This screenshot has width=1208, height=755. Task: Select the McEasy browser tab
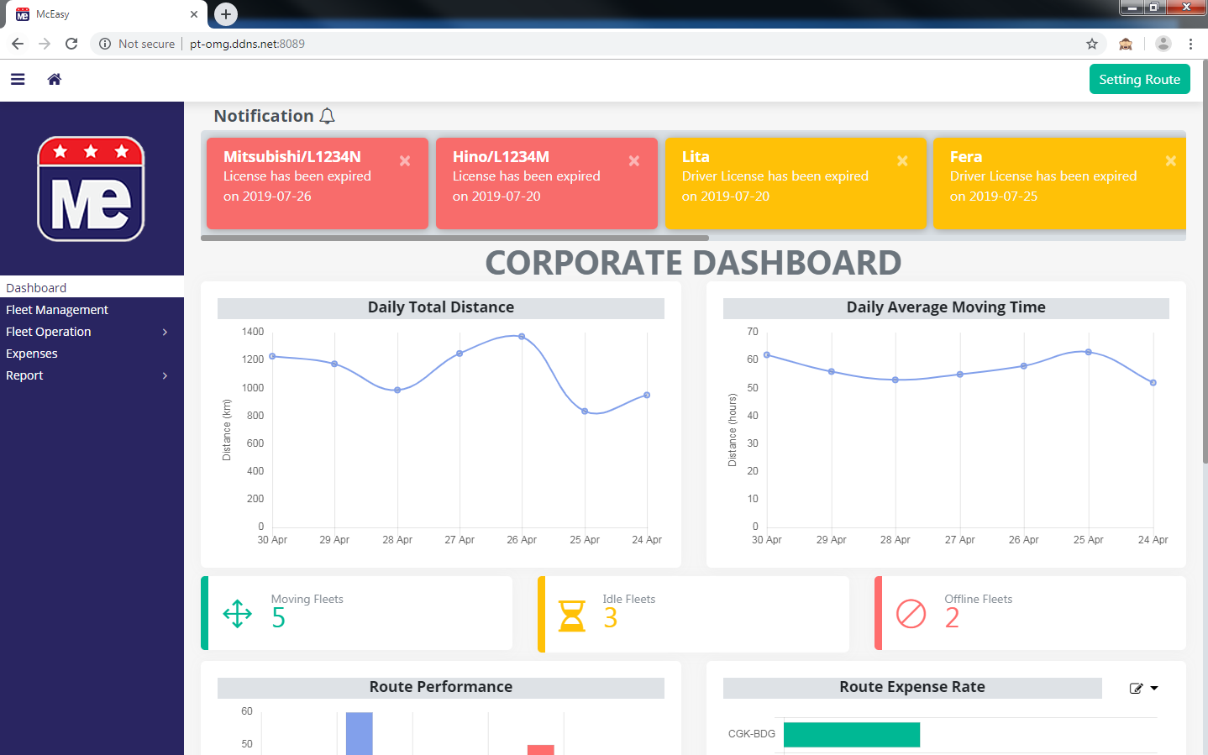(106, 14)
